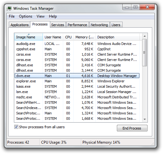Select the msdtc.exe process
The width and height of the screenshot is (163, 154).
click(x=77, y=97)
